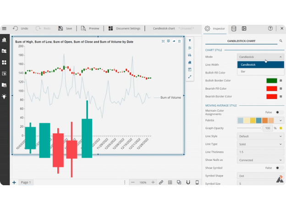The width and height of the screenshot is (286, 210).
Task: Open the Bearish Fill Color red swatch
Action: click(272, 89)
